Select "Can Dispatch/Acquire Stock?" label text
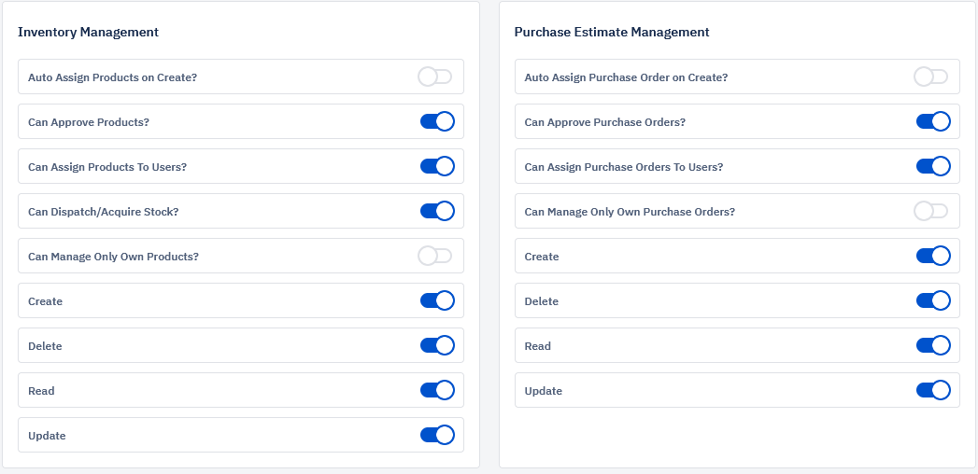 104,212
